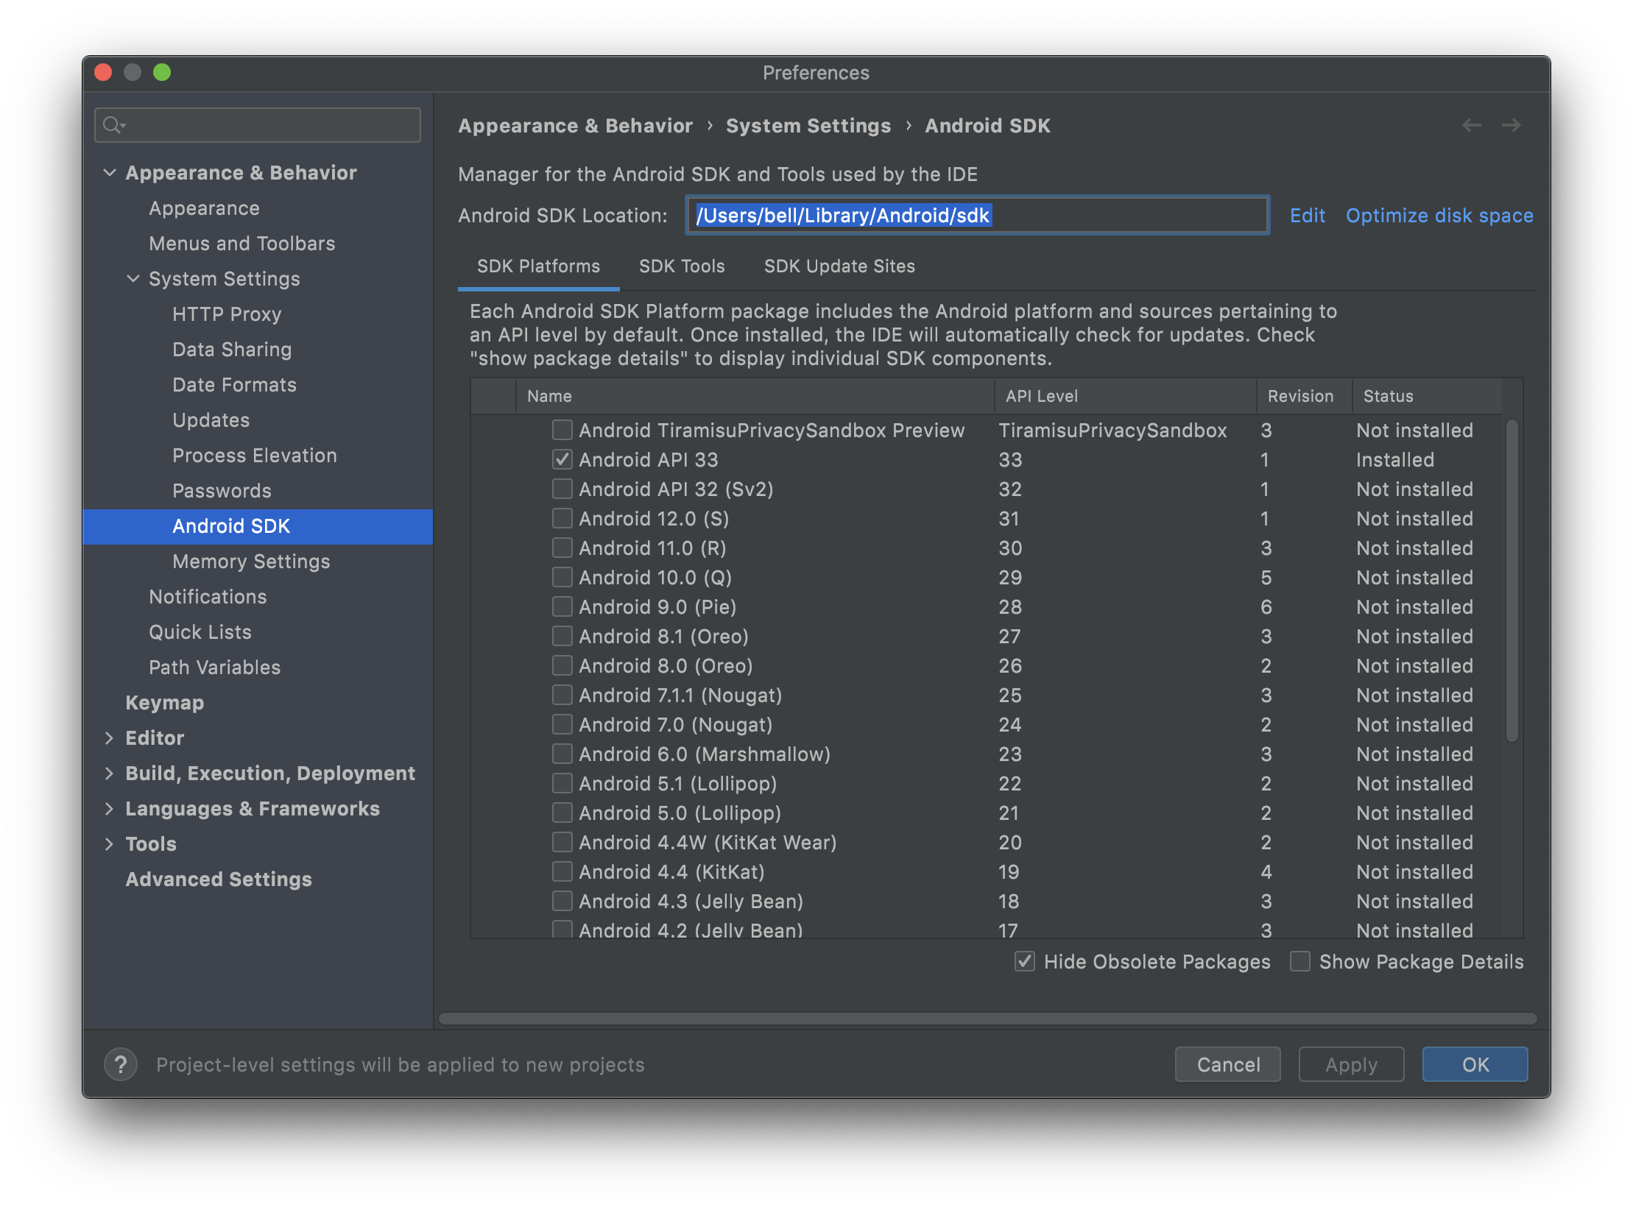Viewport: 1633px width, 1207px height.
Task: Select Path Variables settings
Action: click(x=214, y=668)
